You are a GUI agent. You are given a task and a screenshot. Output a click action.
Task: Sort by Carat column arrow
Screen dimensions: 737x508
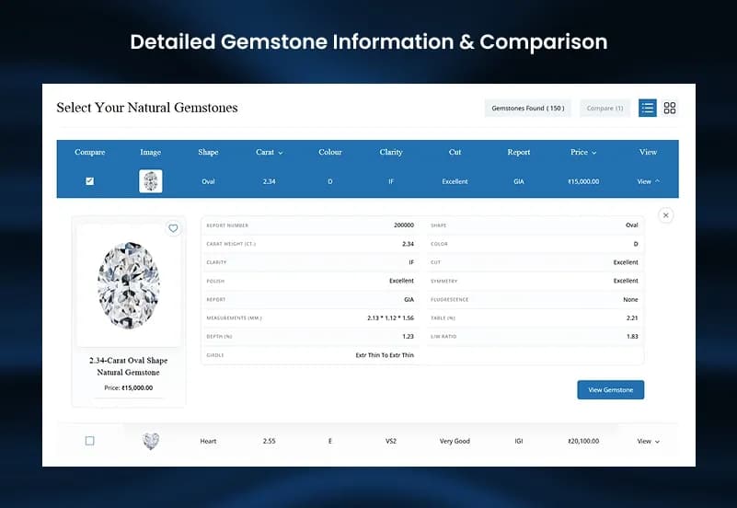click(281, 153)
